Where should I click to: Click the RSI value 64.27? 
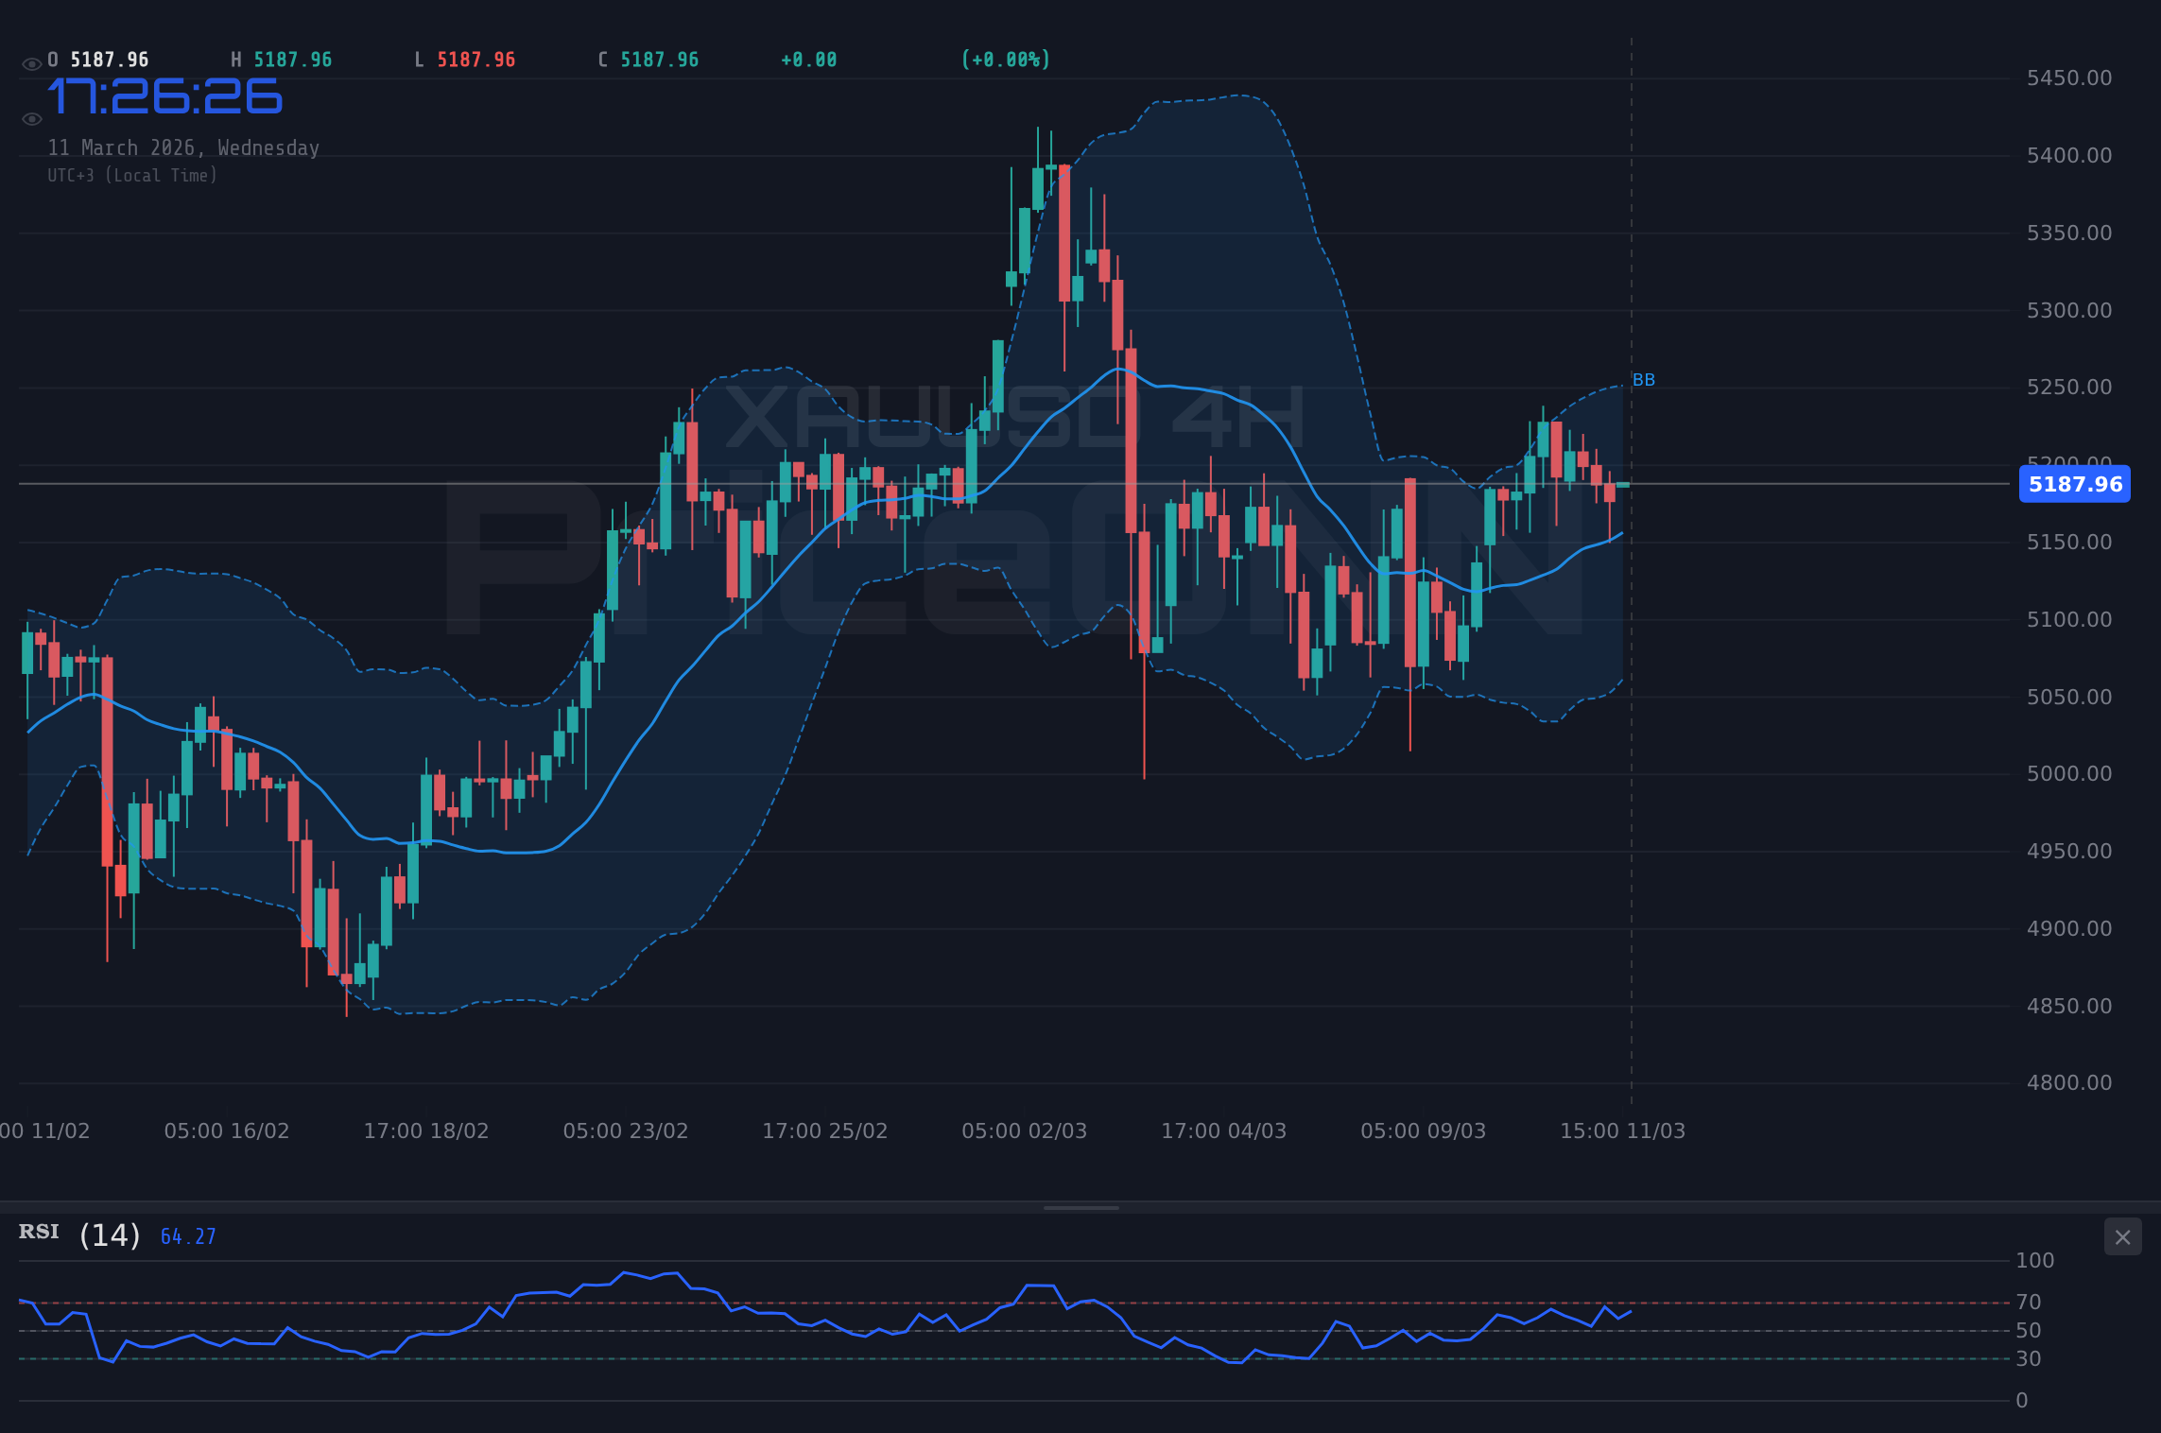pyautogui.click(x=186, y=1235)
